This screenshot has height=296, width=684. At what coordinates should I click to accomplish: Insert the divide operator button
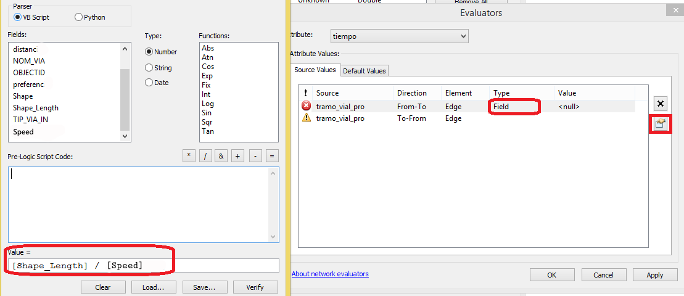click(205, 156)
